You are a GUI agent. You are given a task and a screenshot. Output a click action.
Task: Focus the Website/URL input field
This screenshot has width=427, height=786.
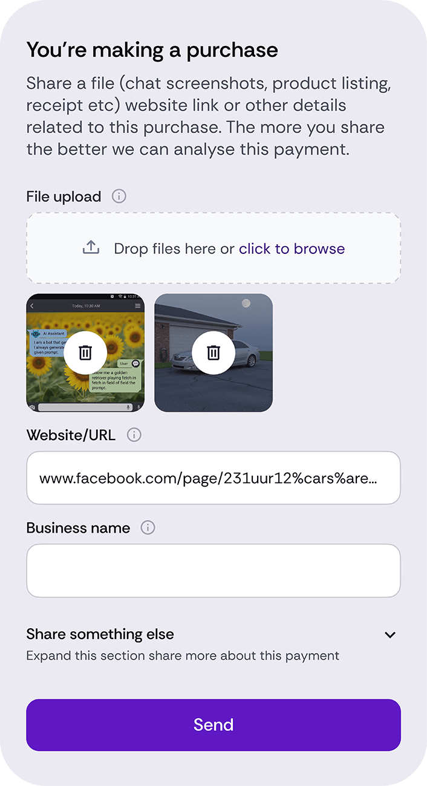pyautogui.click(x=213, y=478)
